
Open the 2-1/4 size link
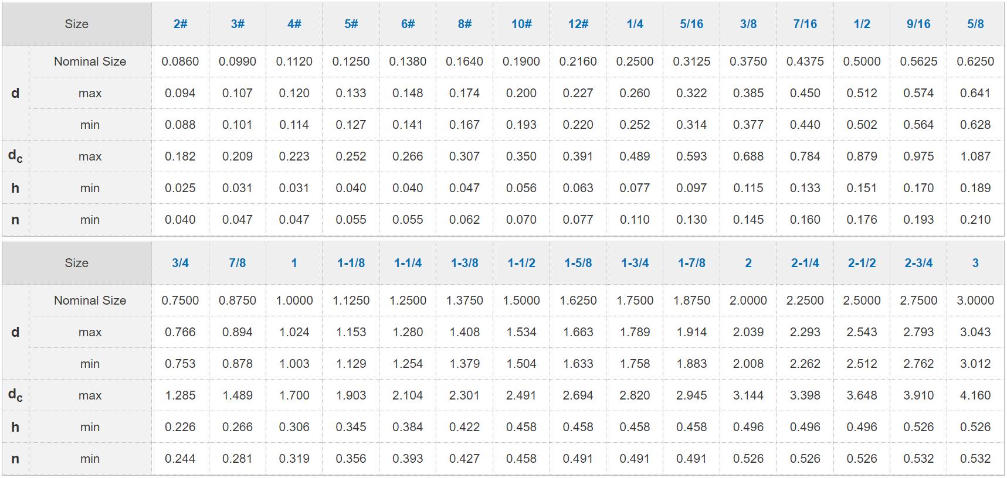click(805, 263)
